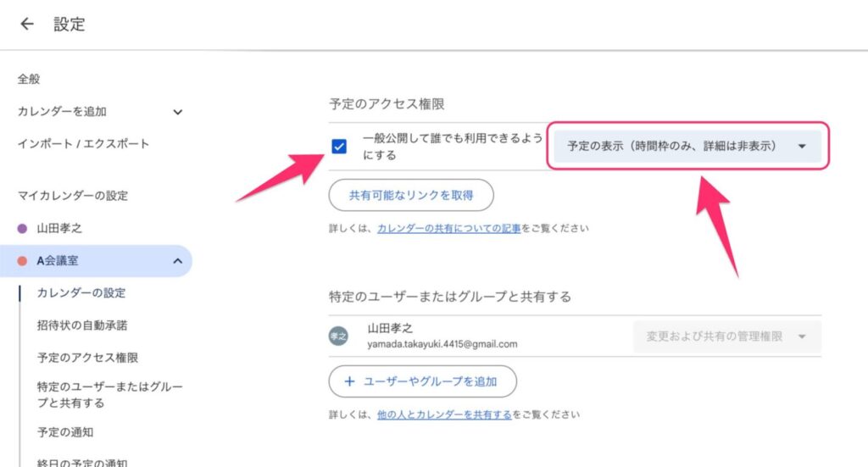Select 山田孝之 calendar in sidebar
The image size is (868, 467).
59,228
